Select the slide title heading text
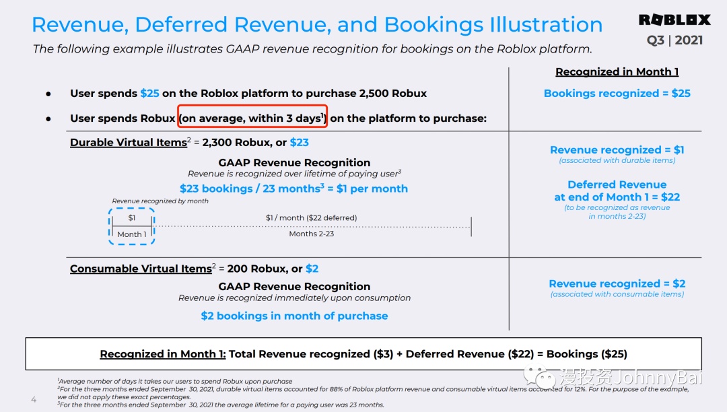Viewport: 727px width, 412px height. (317, 25)
